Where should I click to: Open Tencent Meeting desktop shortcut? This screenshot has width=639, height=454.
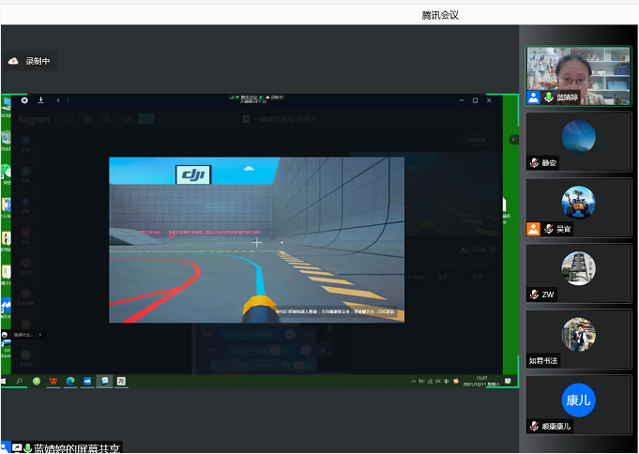tap(6, 307)
